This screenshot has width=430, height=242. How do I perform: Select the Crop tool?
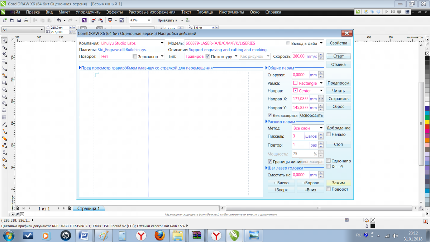[x=4, y=54]
